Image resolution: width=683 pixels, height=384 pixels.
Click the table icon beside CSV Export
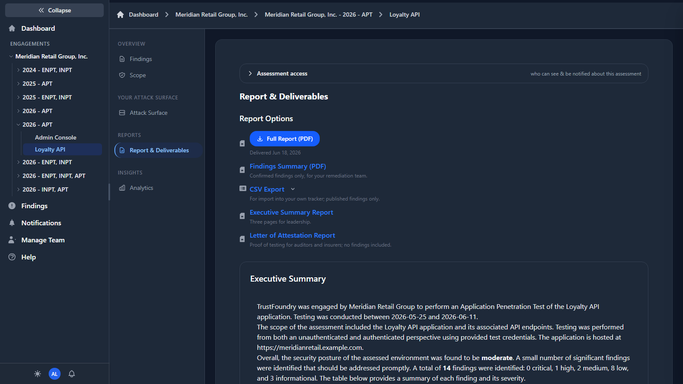pyautogui.click(x=243, y=189)
